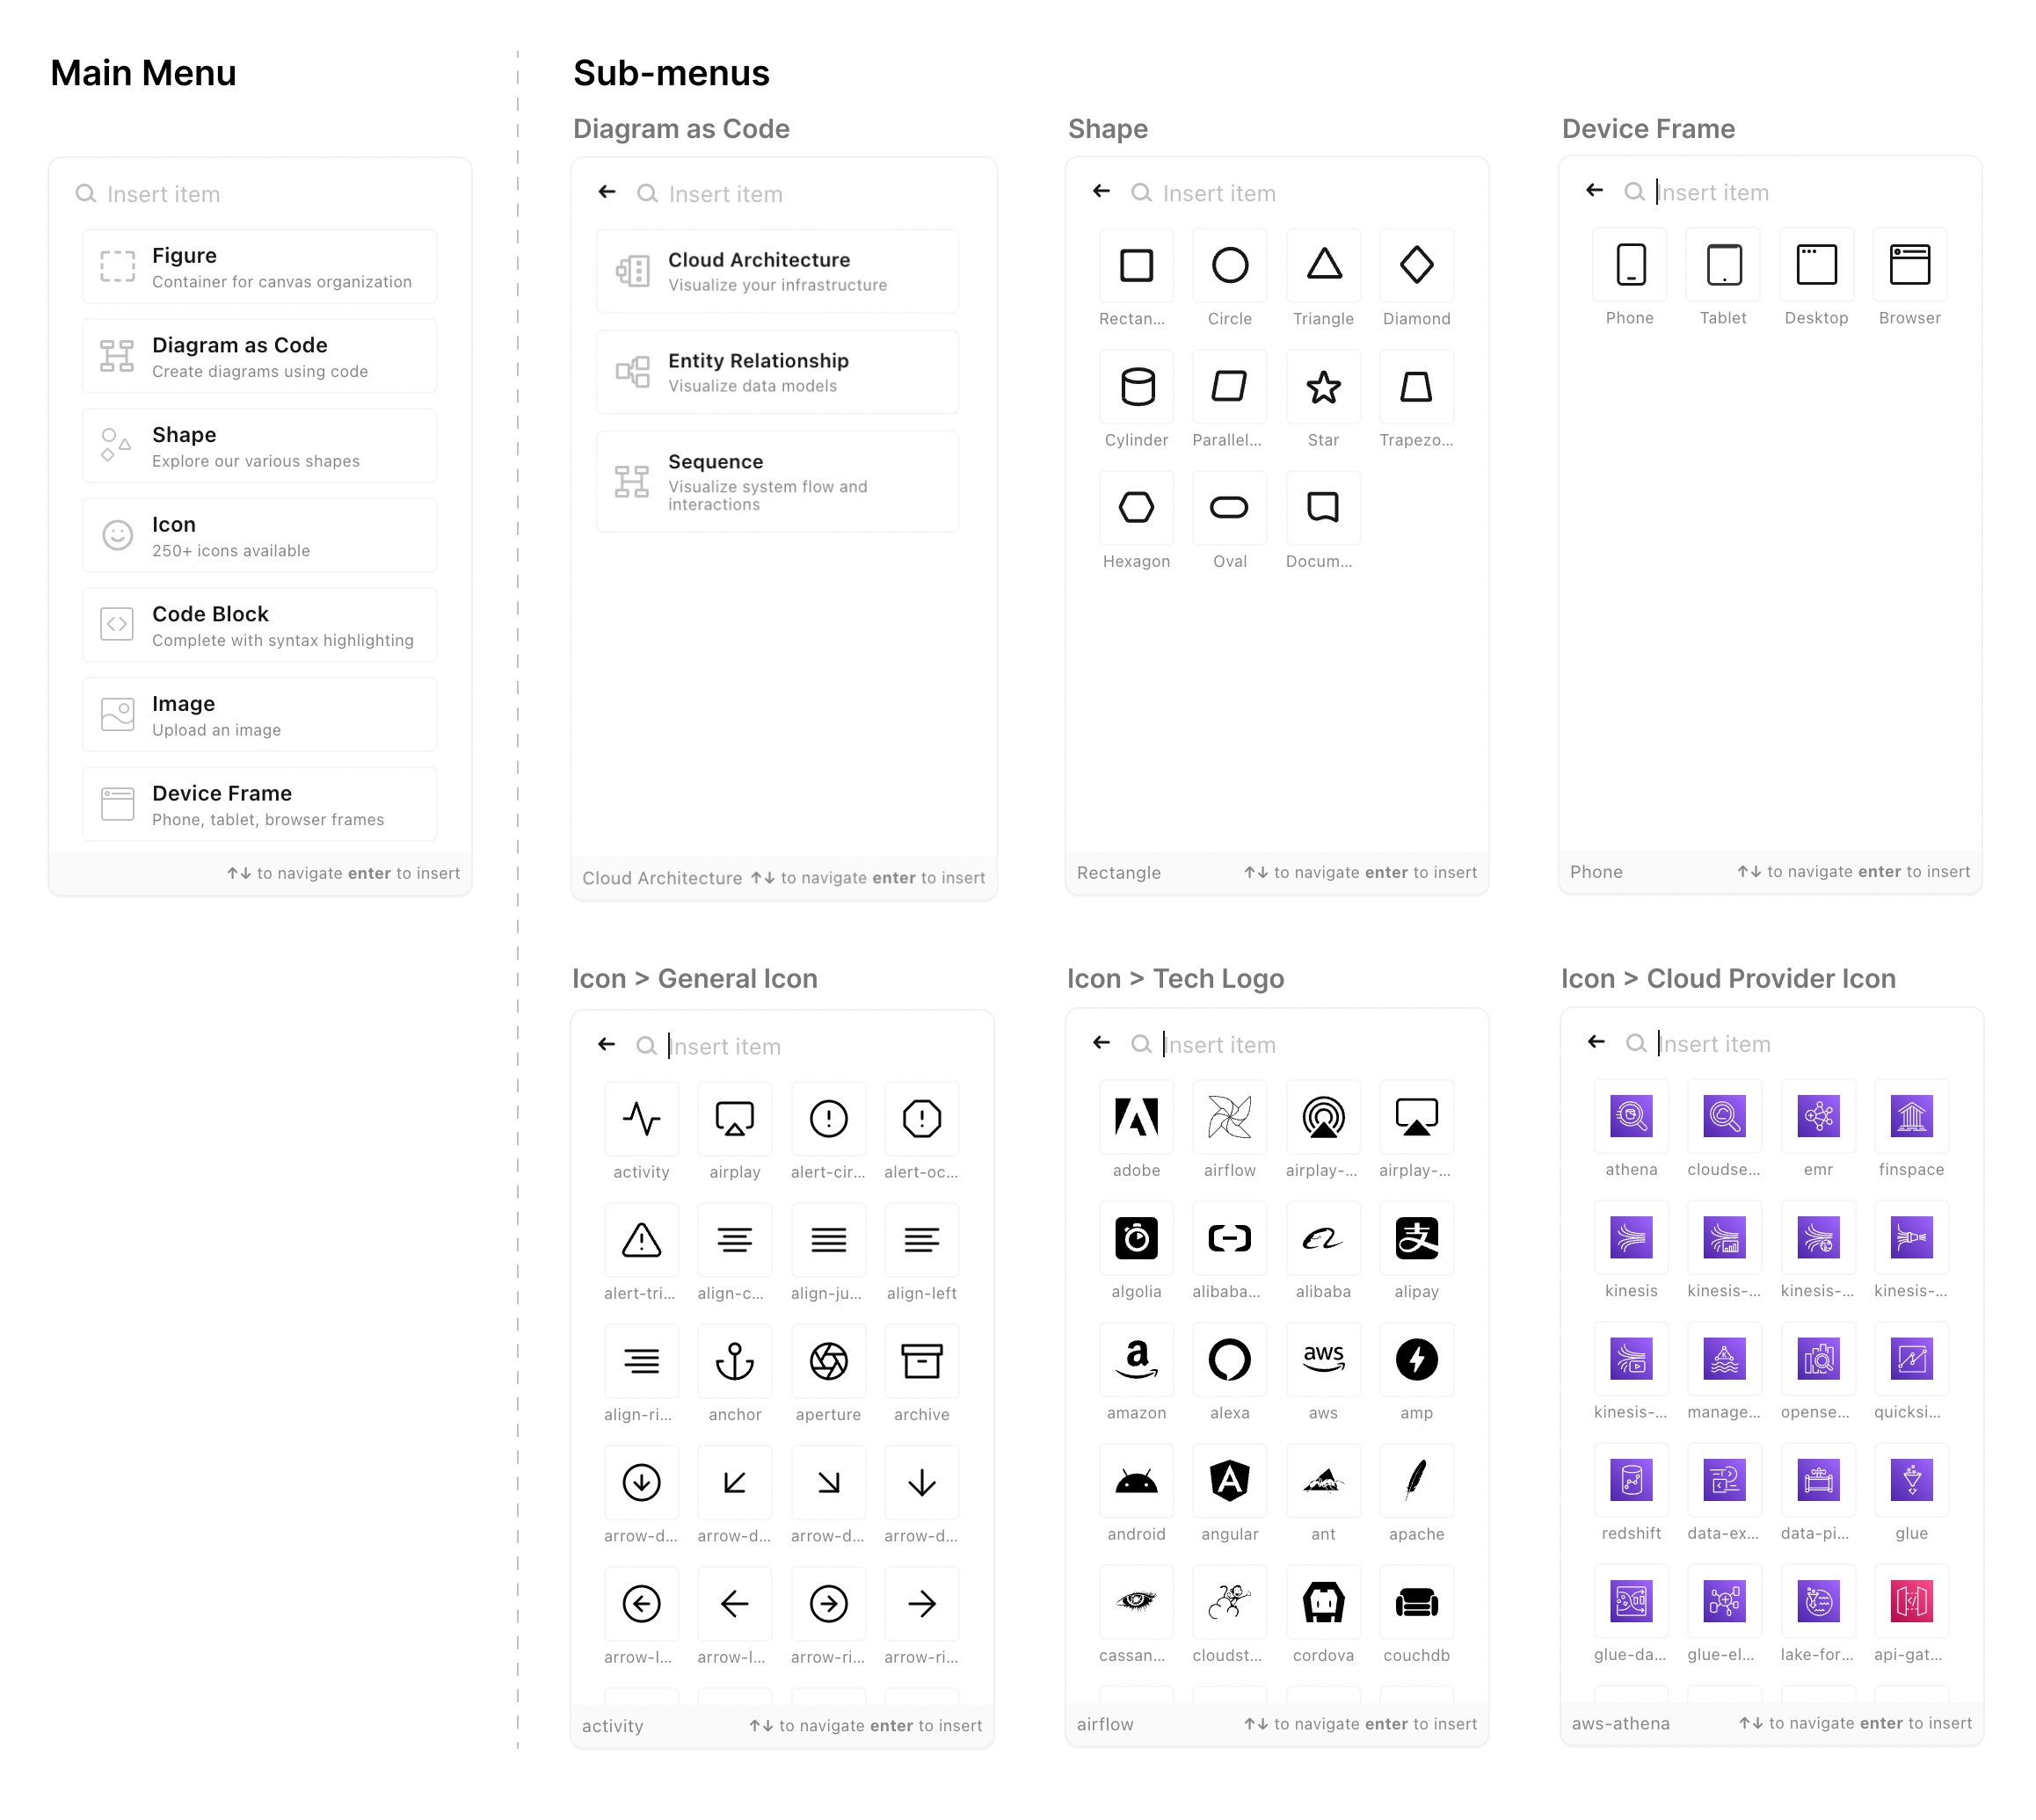Click back arrow in Tech Logo panel
Viewport: 2036px width, 1820px height.
pos(1102,1043)
